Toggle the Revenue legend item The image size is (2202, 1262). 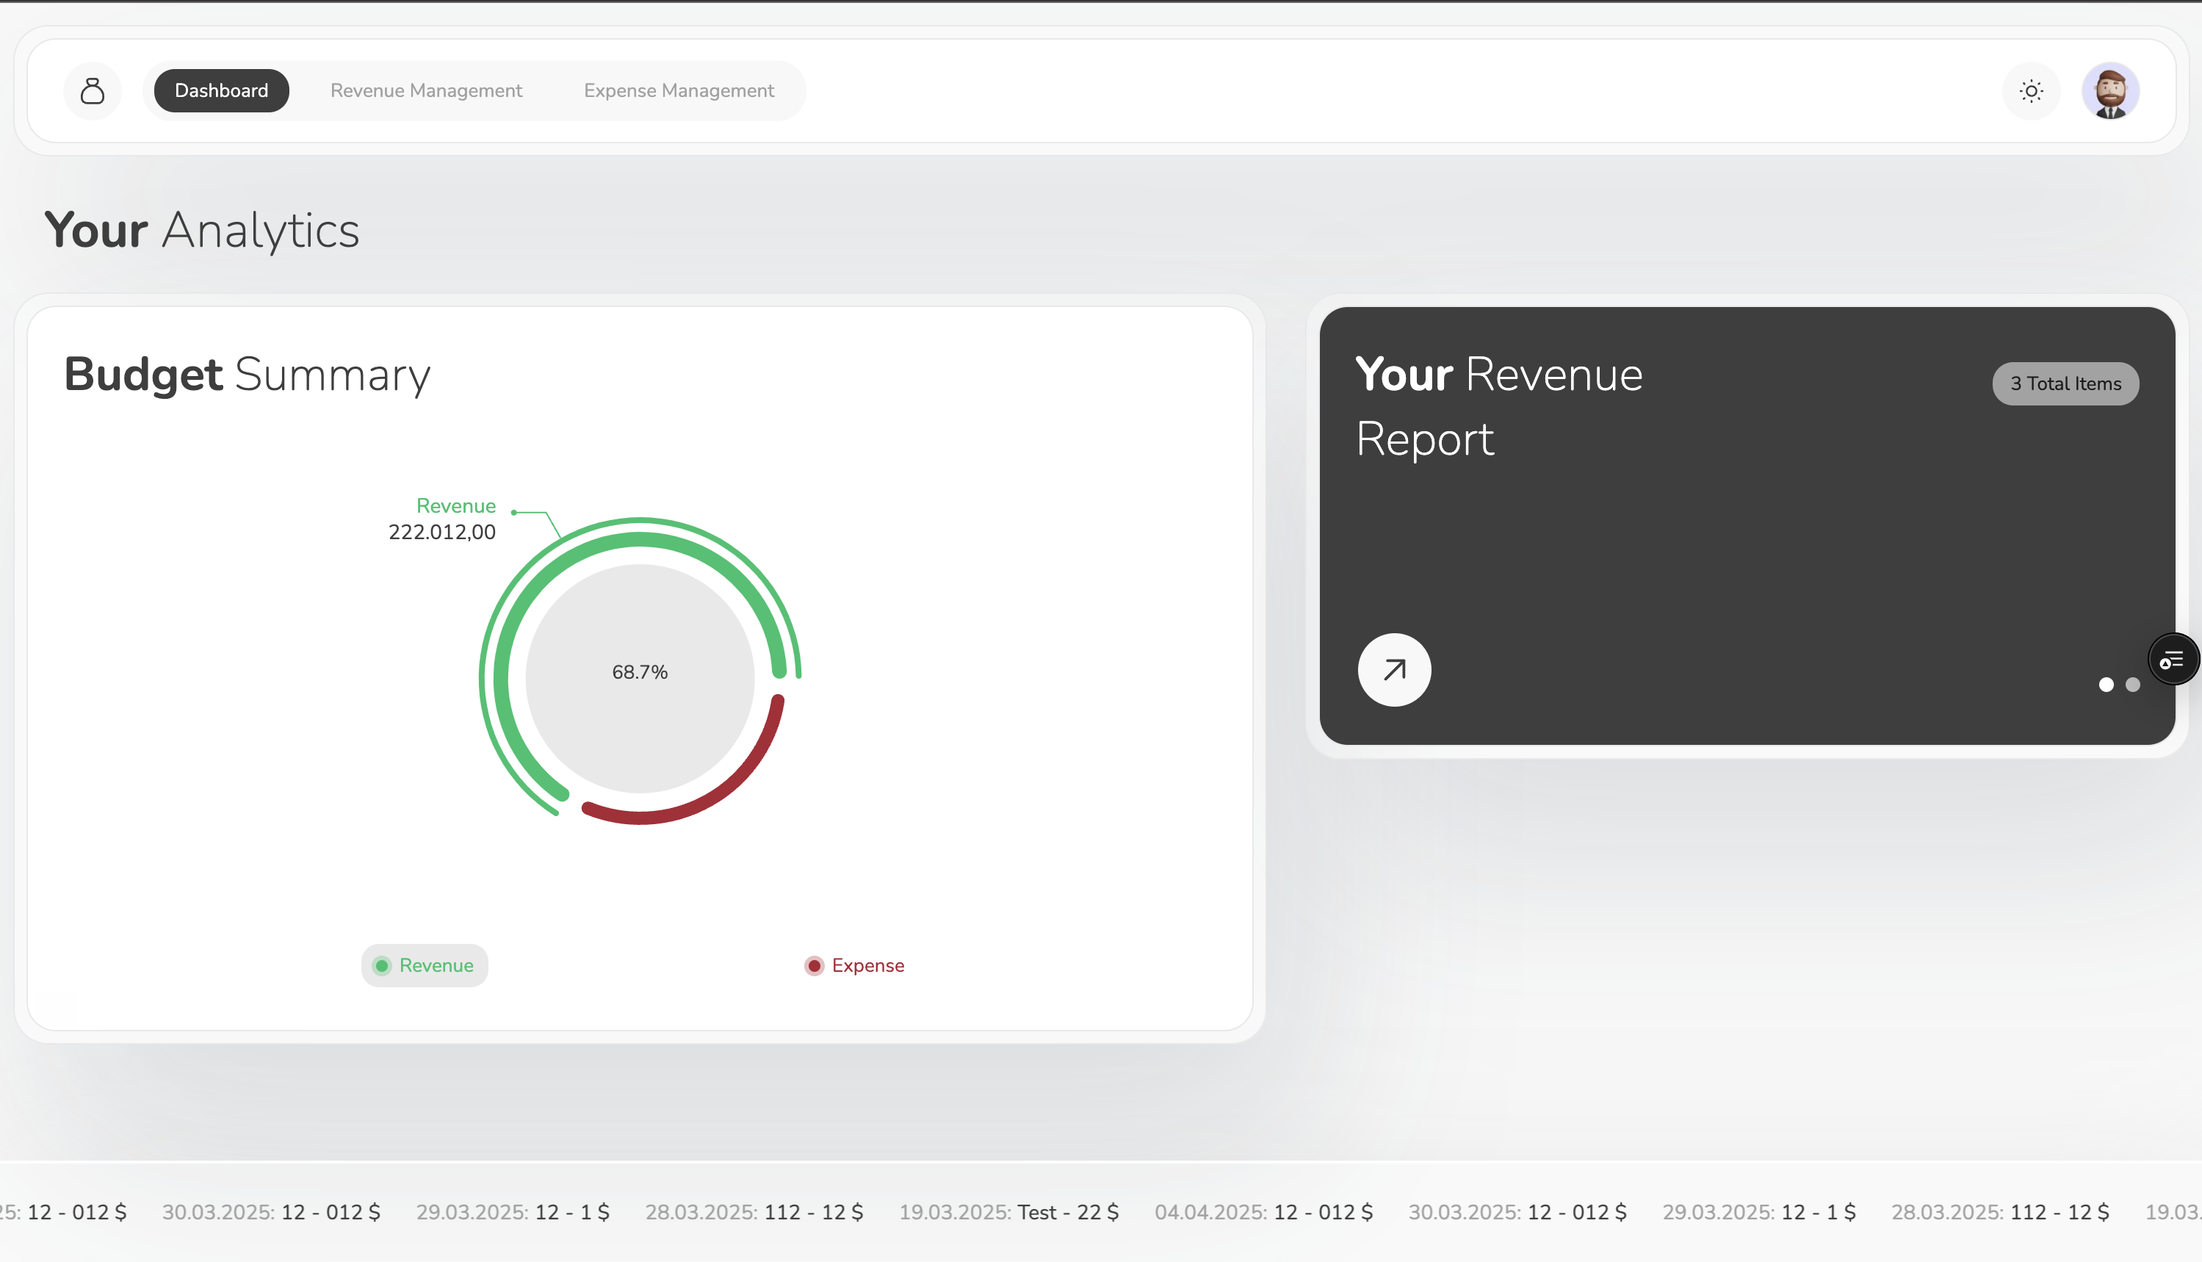click(x=424, y=965)
